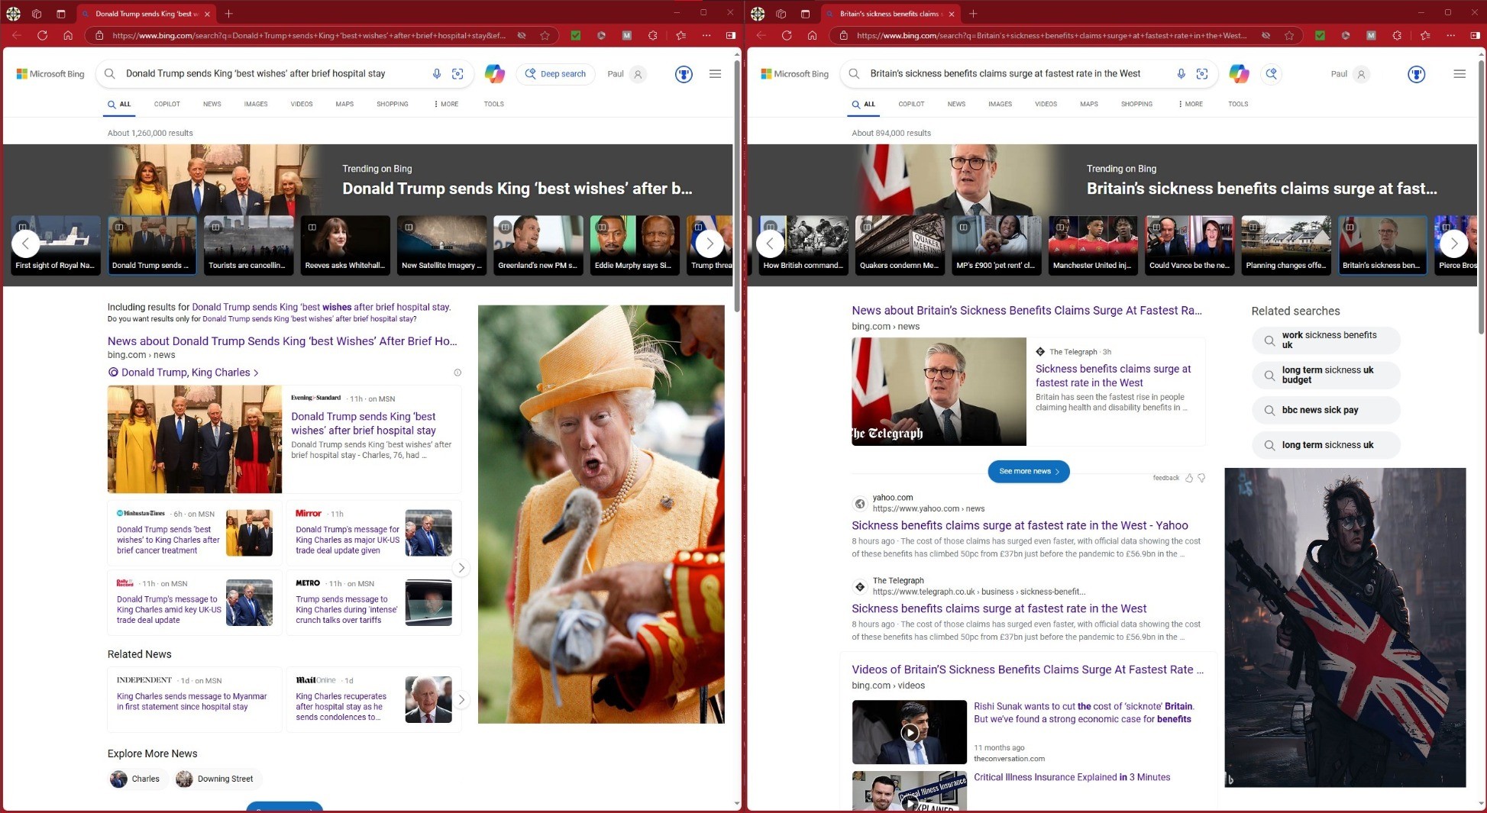
Task: Open Workspaces icon in left window
Action: [37, 14]
